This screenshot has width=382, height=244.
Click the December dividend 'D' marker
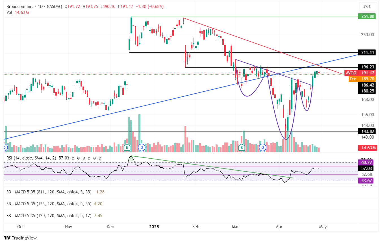click(142, 147)
